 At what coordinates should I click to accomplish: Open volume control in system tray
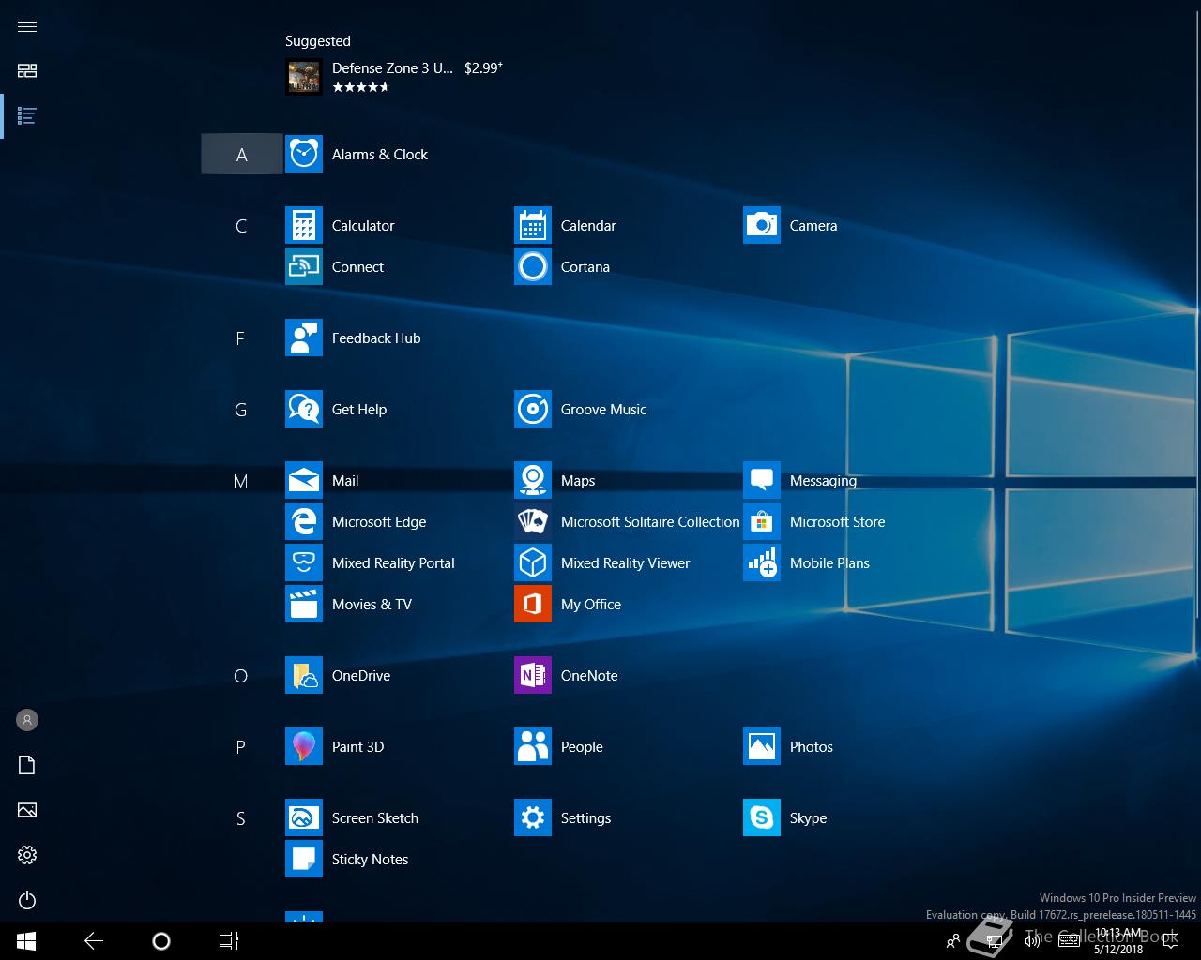click(1032, 941)
